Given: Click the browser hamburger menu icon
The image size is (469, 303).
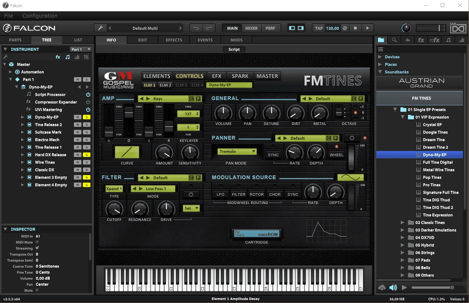Looking at the screenshot, I should [380, 49].
